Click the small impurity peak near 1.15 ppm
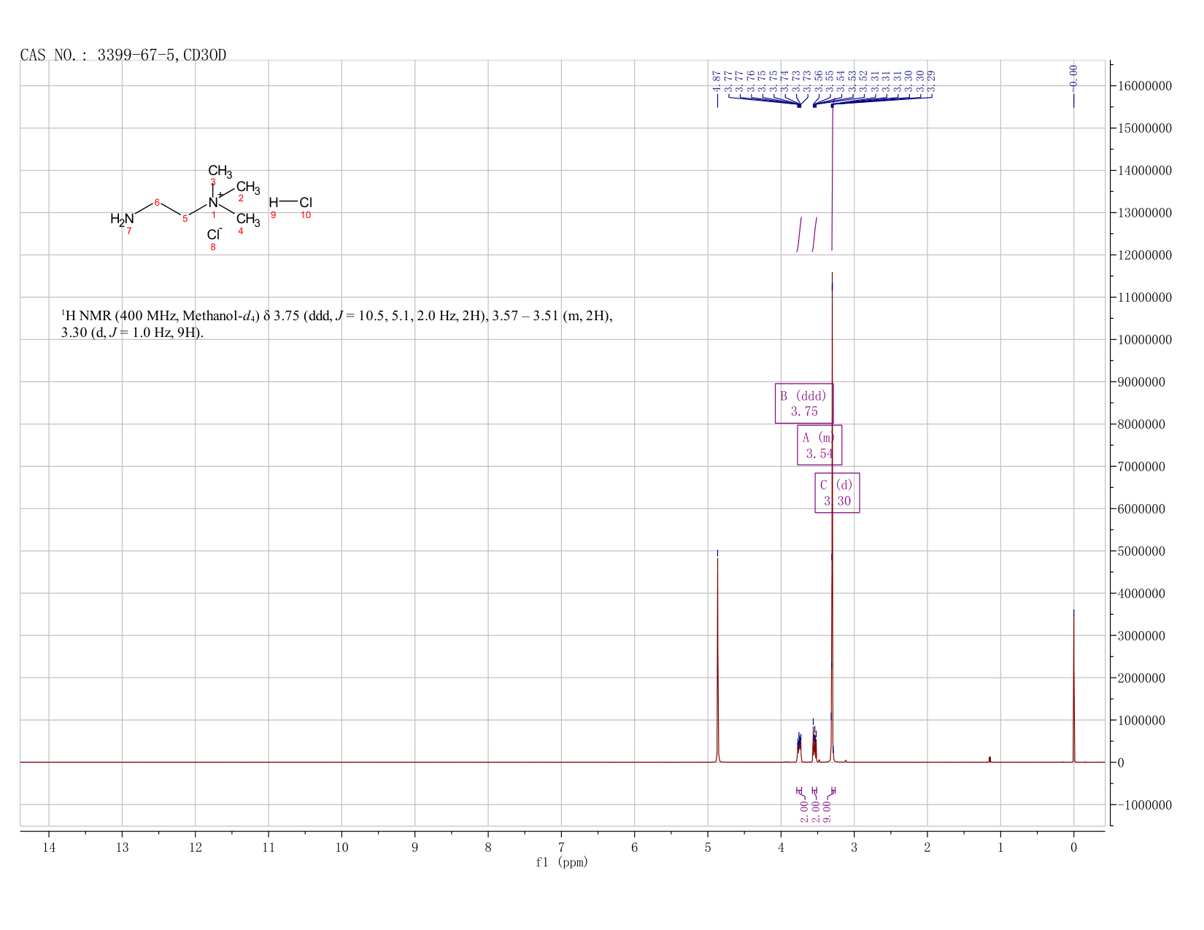Screen dimensions: 1204x930 tap(989, 759)
